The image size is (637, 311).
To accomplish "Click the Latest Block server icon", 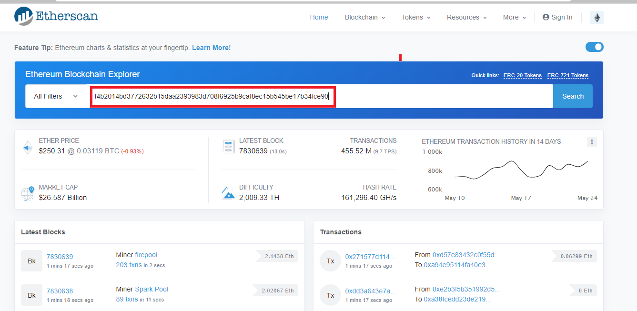I will (x=229, y=146).
